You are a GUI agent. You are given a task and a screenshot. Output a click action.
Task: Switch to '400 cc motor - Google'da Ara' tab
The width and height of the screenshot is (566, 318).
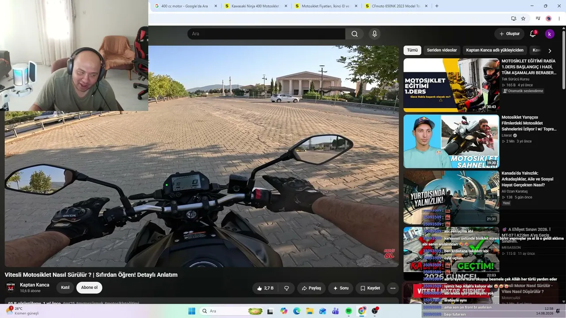point(186,6)
